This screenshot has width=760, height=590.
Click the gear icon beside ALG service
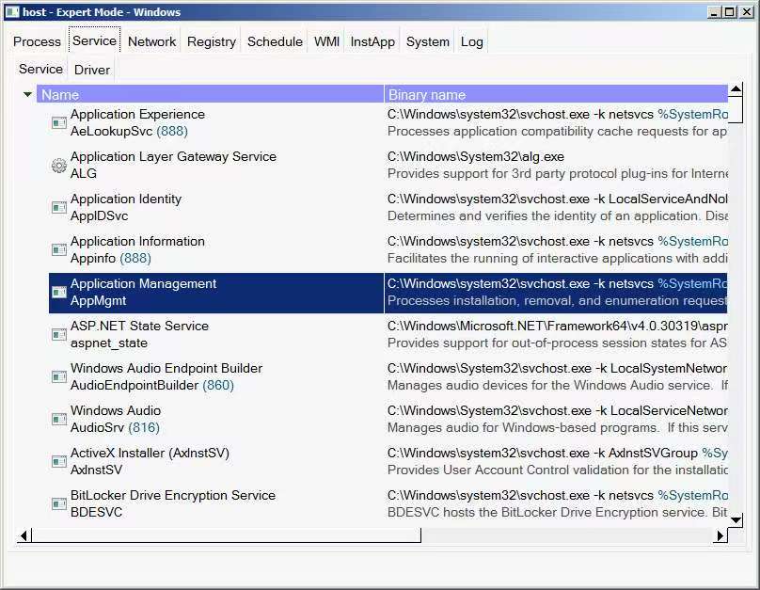click(x=58, y=166)
